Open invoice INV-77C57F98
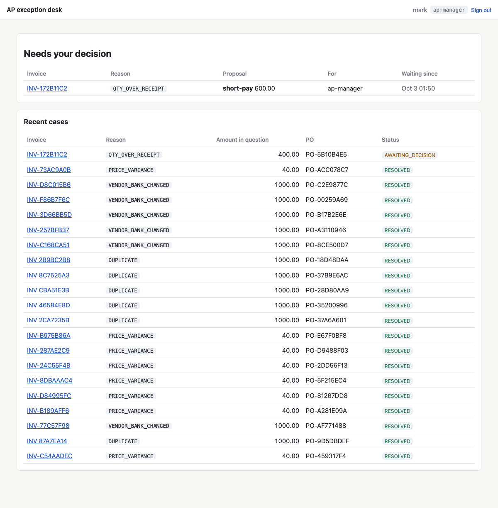Screen dimensions: 498x508 [x=48, y=426]
